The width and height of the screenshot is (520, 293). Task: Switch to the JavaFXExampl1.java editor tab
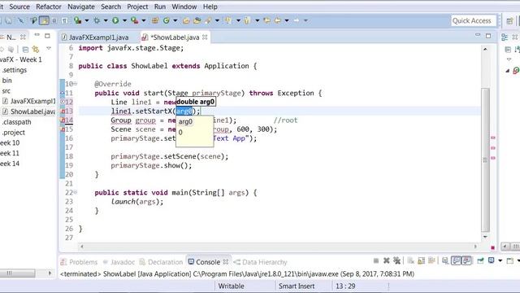pyautogui.click(x=98, y=37)
